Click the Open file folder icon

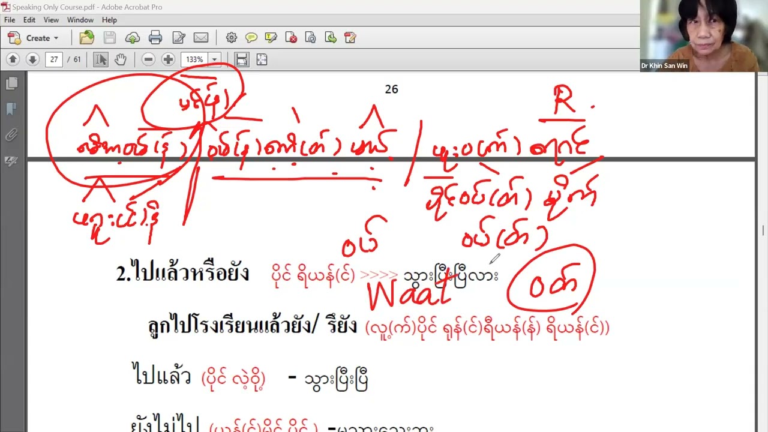point(87,38)
